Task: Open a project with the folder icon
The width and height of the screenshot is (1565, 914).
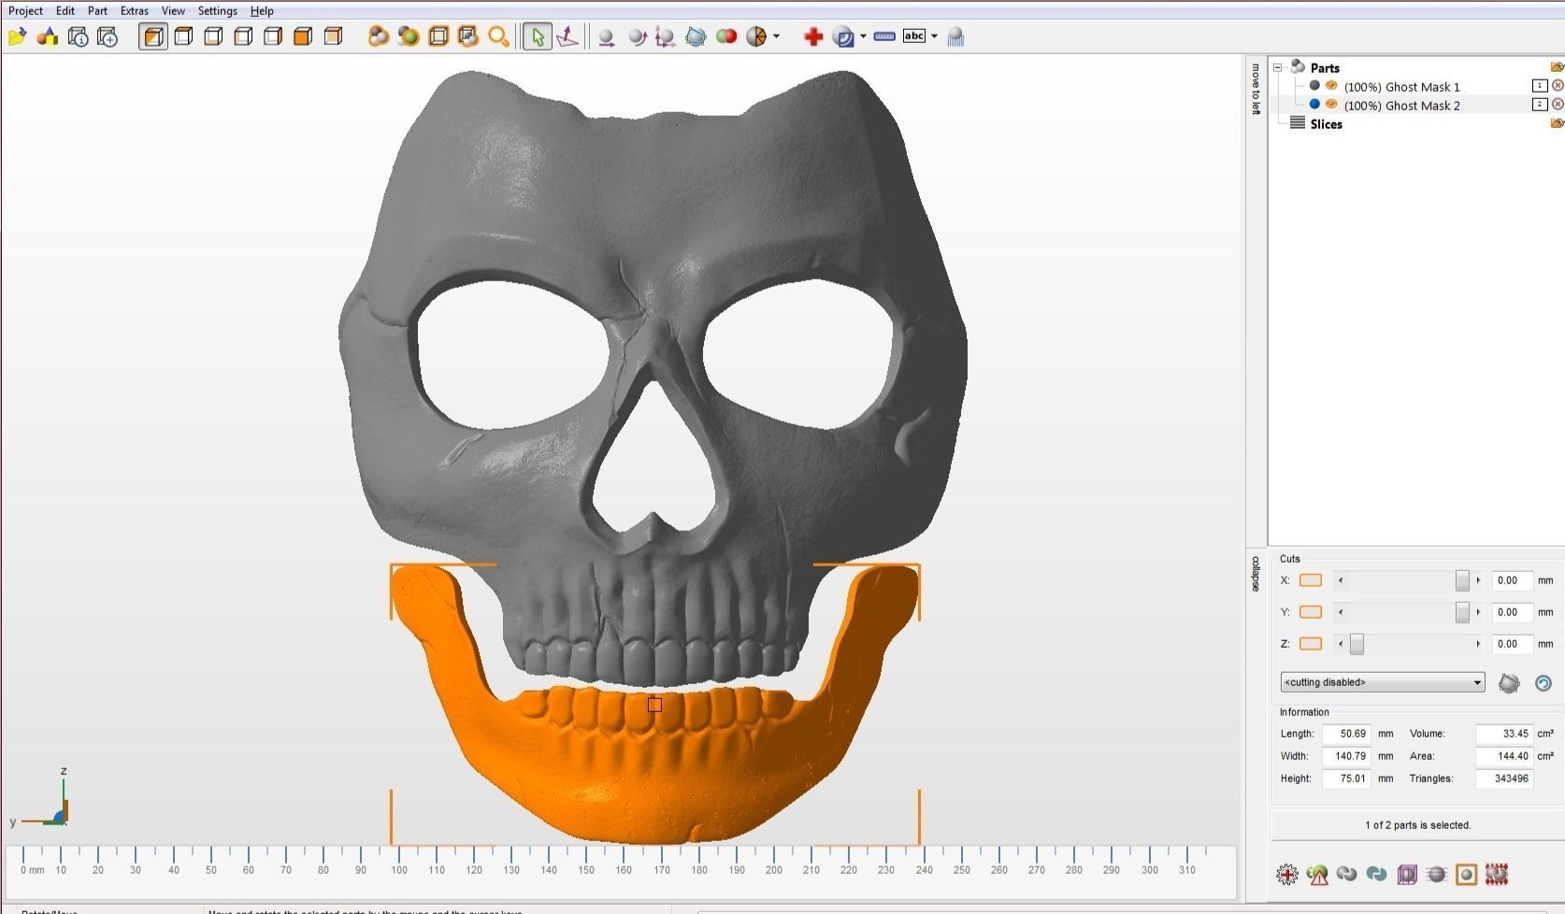Action: tap(17, 36)
